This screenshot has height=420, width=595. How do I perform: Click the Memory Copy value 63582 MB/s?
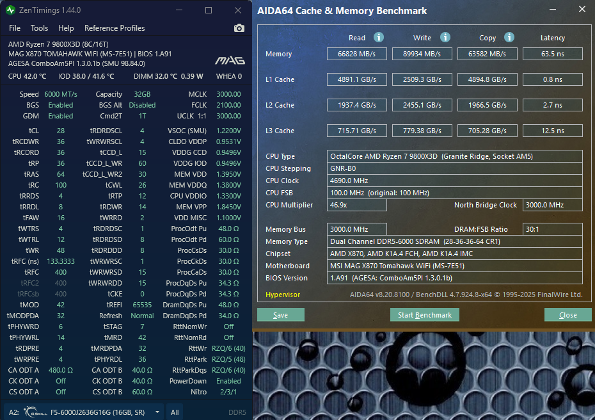pos(488,54)
